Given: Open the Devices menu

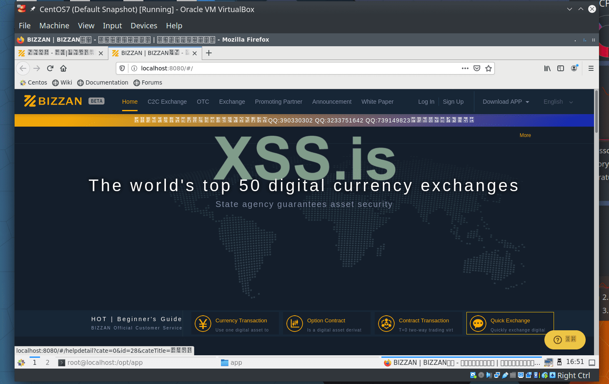Looking at the screenshot, I should [x=144, y=25].
